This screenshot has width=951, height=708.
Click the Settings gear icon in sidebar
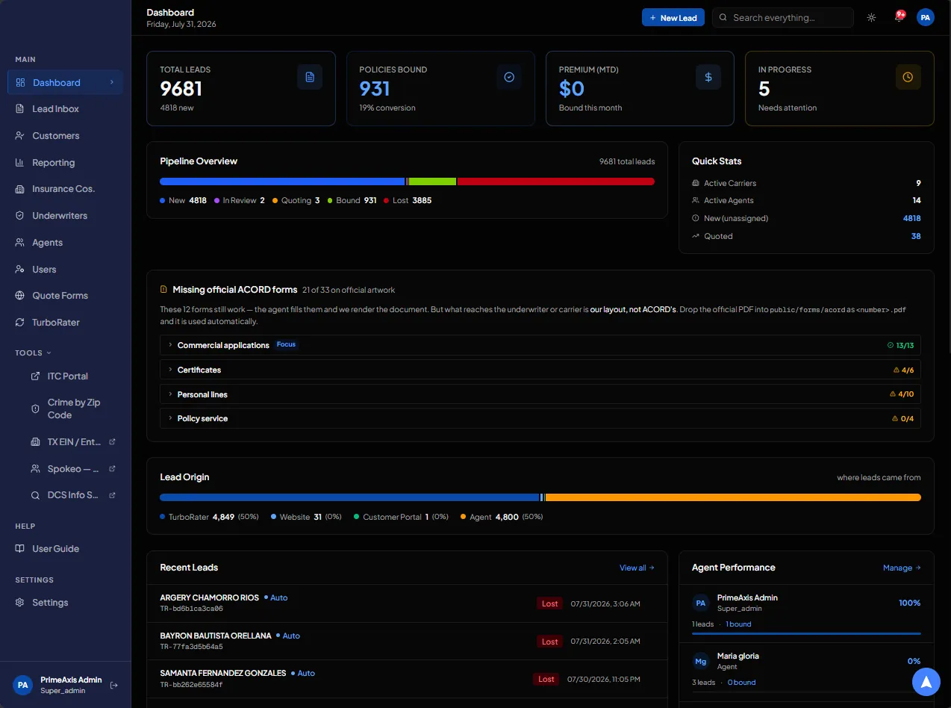(20, 603)
